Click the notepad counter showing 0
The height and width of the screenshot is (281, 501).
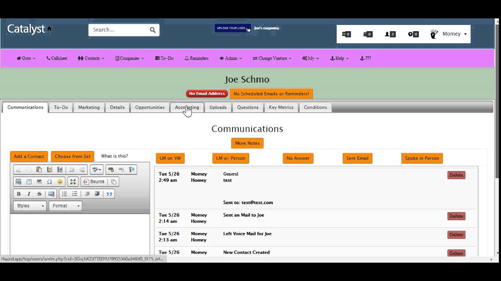pos(368,34)
